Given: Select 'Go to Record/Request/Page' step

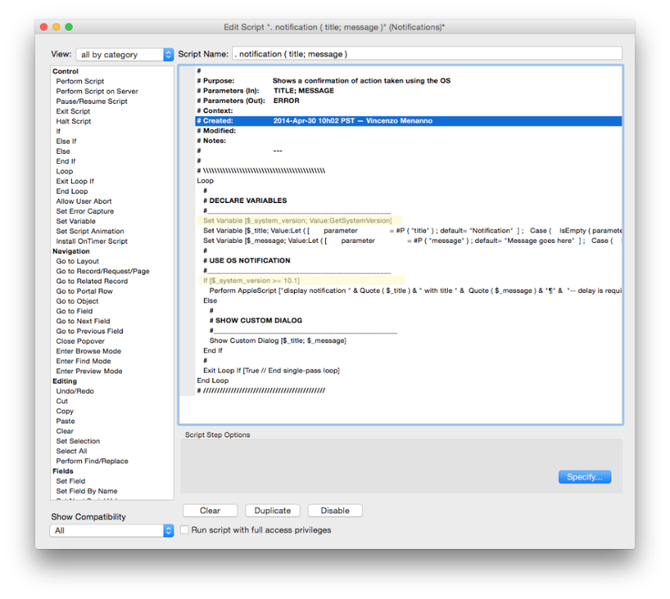Looking at the screenshot, I should pyautogui.click(x=102, y=271).
